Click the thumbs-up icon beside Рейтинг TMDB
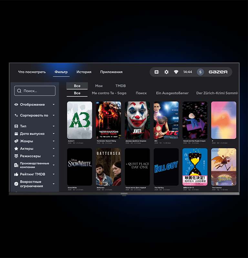 (16, 174)
